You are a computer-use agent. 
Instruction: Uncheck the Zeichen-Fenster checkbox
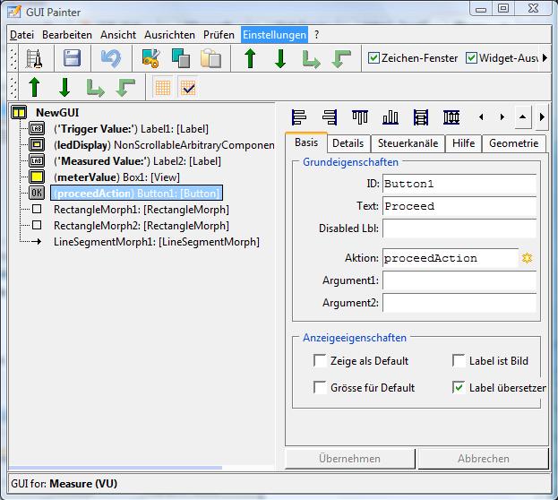374,58
